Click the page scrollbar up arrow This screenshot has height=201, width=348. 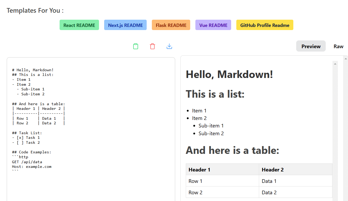tap(345, 59)
